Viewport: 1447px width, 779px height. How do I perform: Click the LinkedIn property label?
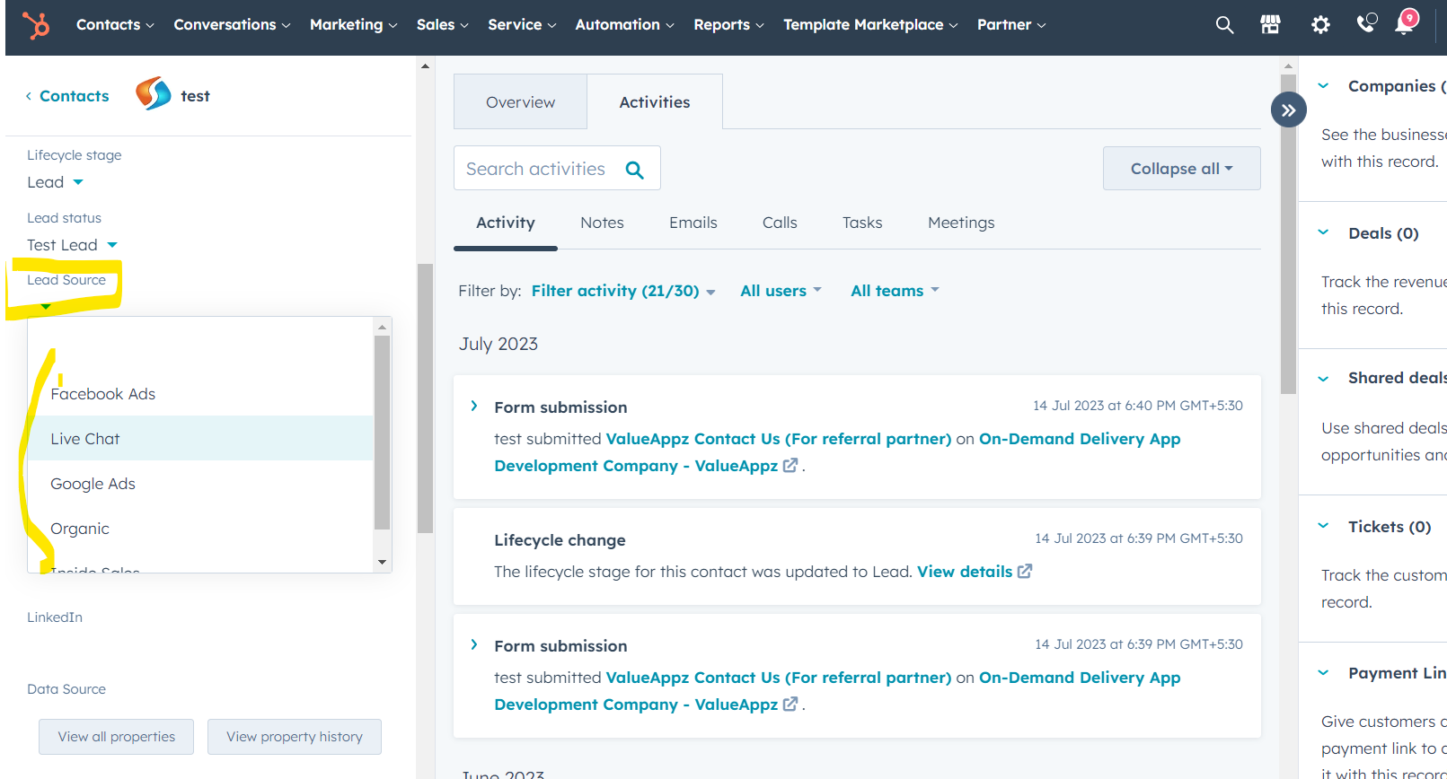click(x=55, y=617)
